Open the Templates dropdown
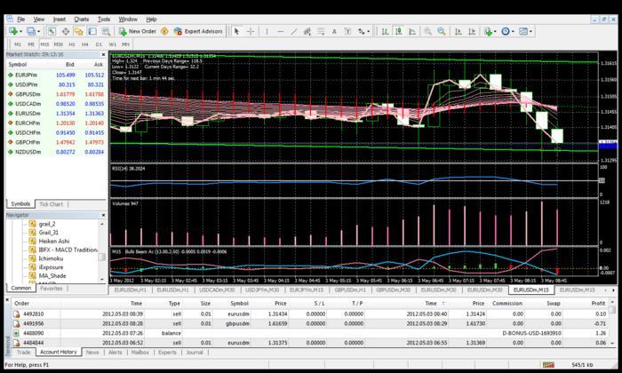The width and height of the screenshot is (622, 373). [525, 31]
